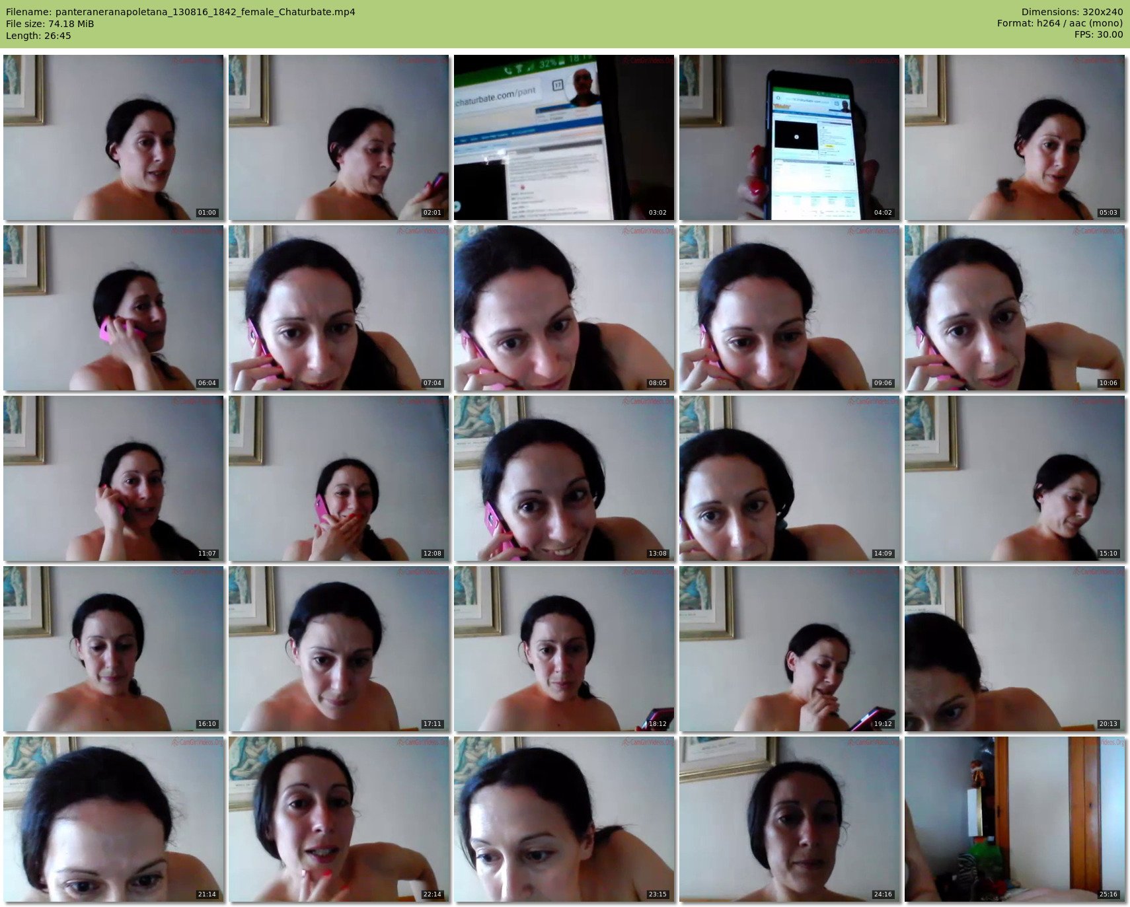Select the thumbnail timestamped 02:01

point(339,137)
